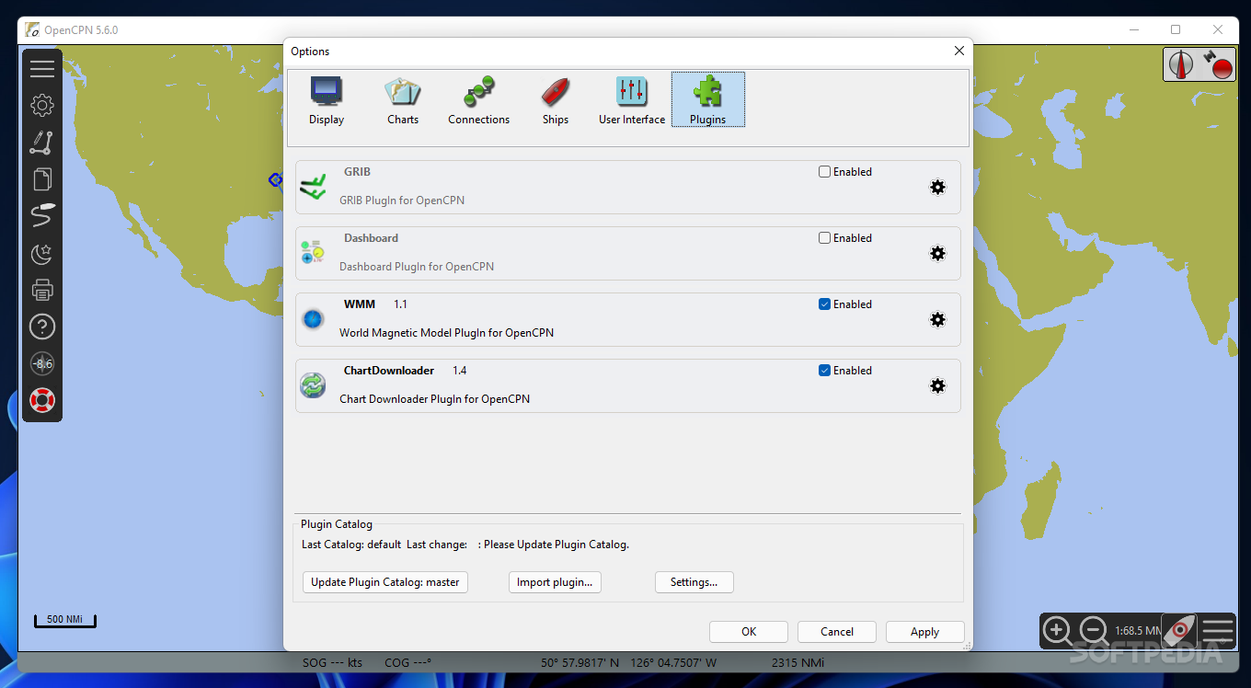Click the ChartDownloader green arrows icon
Image resolution: width=1251 pixels, height=688 pixels.
(x=313, y=385)
